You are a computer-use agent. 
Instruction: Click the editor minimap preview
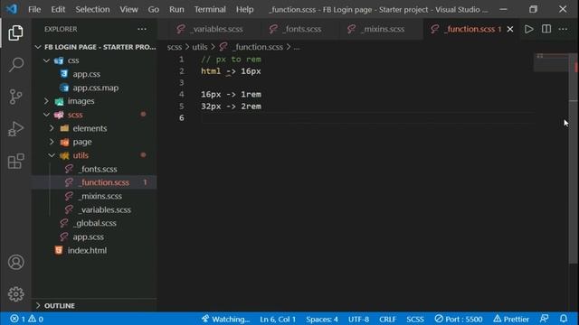(x=551, y=62)
